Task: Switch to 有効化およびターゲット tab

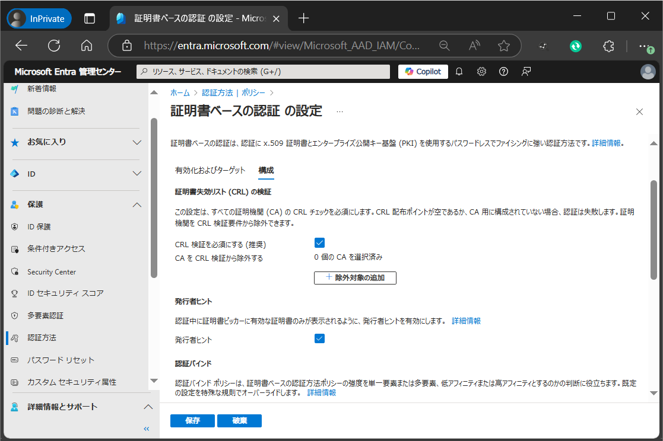Action: (210, 171)
